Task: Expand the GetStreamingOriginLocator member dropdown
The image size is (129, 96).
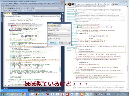Action: pyautogui.click(x=60, y=16)
